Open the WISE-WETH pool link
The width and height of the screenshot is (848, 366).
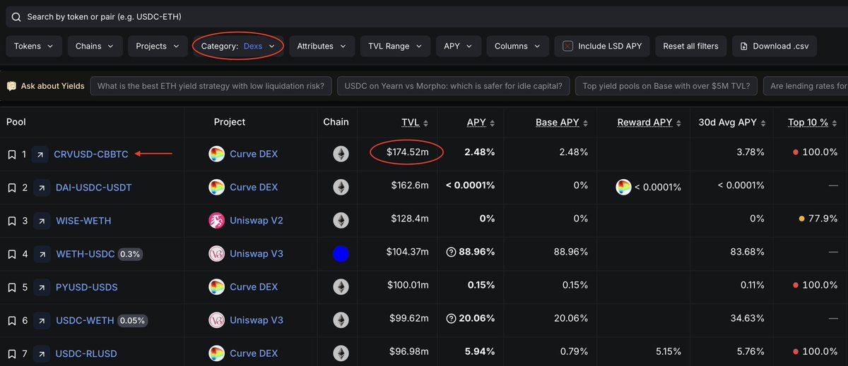click(x=83, y=221)
